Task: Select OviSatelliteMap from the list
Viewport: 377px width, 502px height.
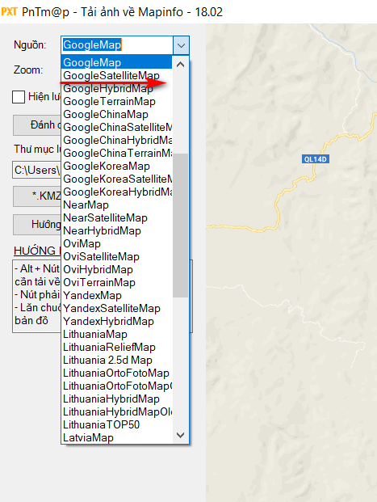Action: tap(117, 257)
